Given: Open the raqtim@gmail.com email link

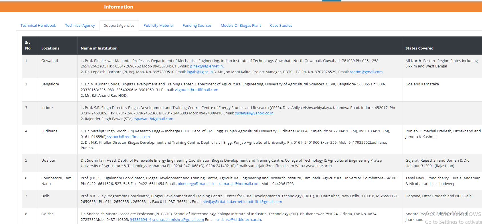Looking at the screenshot, I should 366,72.
